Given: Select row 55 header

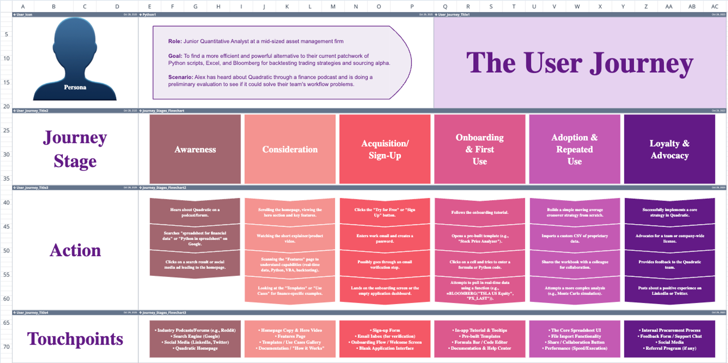Looking at the screenshot, I should pyautogui.click(x=6, y=275).
